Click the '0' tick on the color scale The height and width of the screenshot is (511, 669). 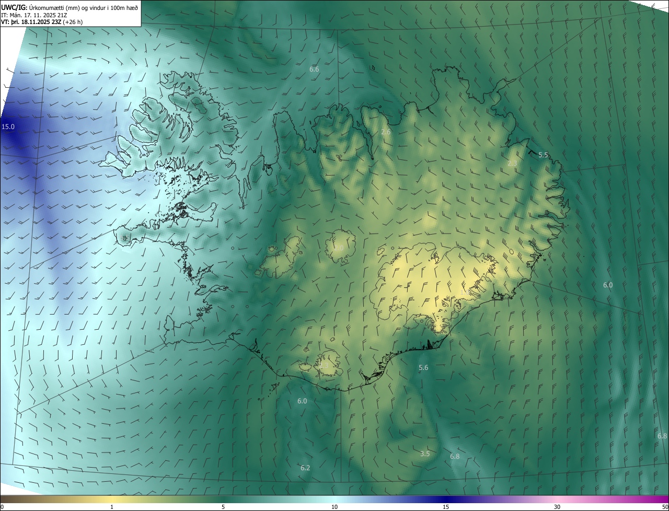(x=2, y=507)
